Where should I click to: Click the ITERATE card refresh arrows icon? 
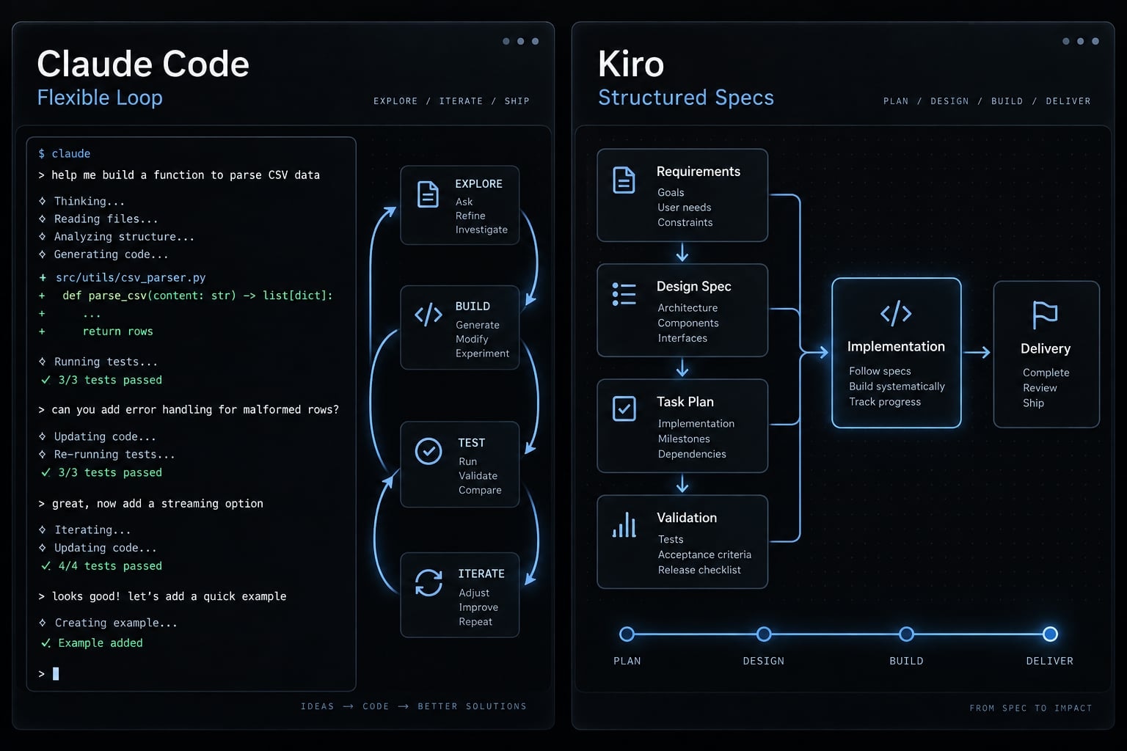point(428,583)
